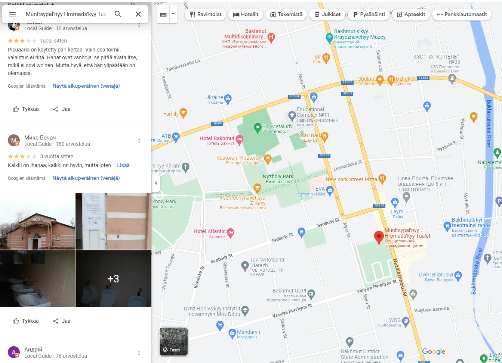Like the first review with Tykkää
The height and width of the screenshot is (363, 502).
click(26, 109)
